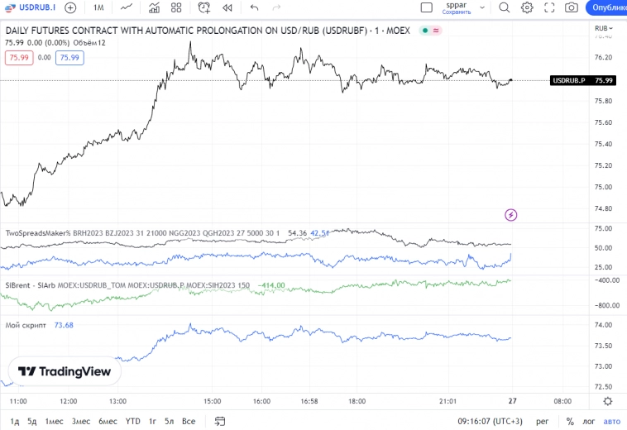The width and height of the screenshot is (627, 430).
Task: Open chart settings with the gear icon
Action: click(x=527, y=7)
